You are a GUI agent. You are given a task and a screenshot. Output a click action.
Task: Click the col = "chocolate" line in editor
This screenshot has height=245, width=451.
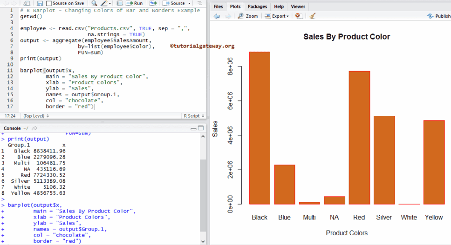point(74,101)
